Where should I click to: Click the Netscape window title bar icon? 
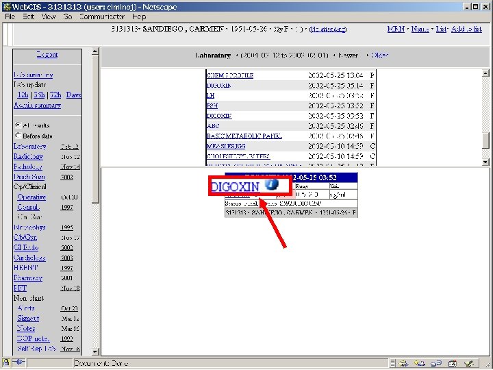(6, 7)
